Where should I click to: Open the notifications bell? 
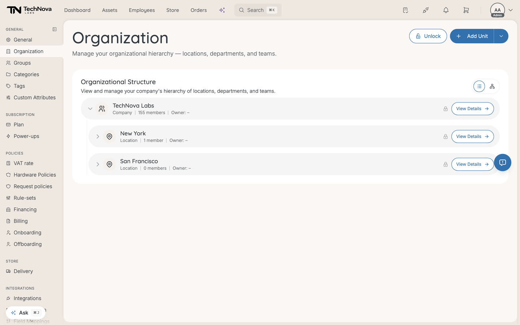(x=446, y=10)
